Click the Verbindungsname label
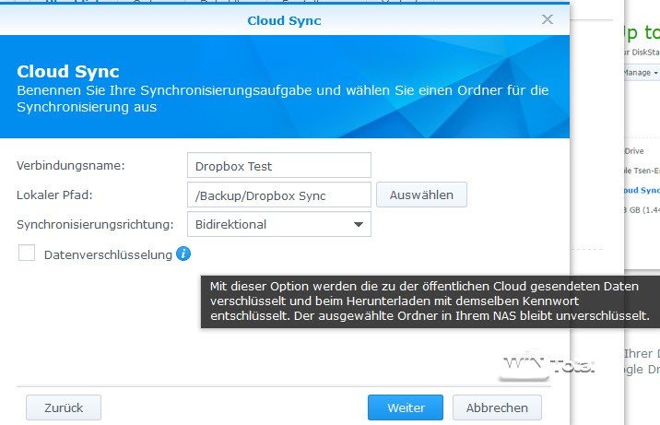The image size is (660, 425). pyautogui.click(x=71, y=166)
